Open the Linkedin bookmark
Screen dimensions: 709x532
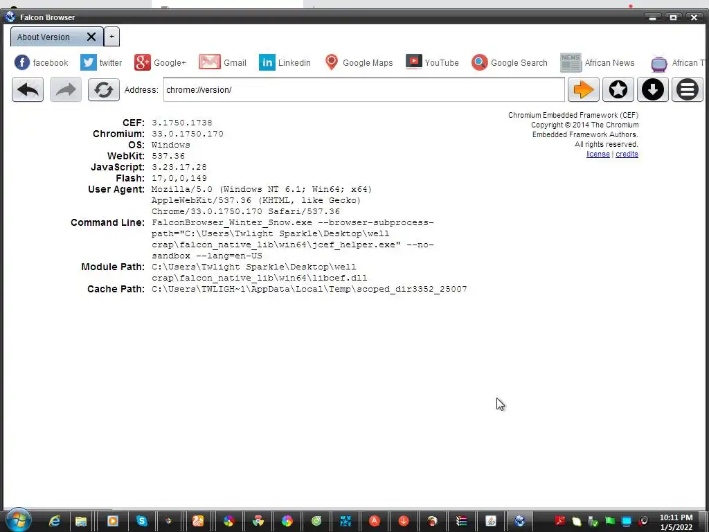(x=285, y=62)
